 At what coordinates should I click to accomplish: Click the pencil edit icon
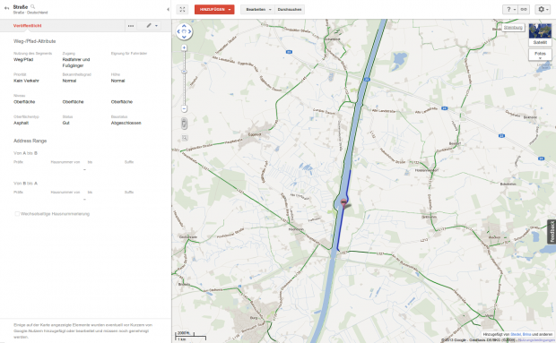point(149,25)
